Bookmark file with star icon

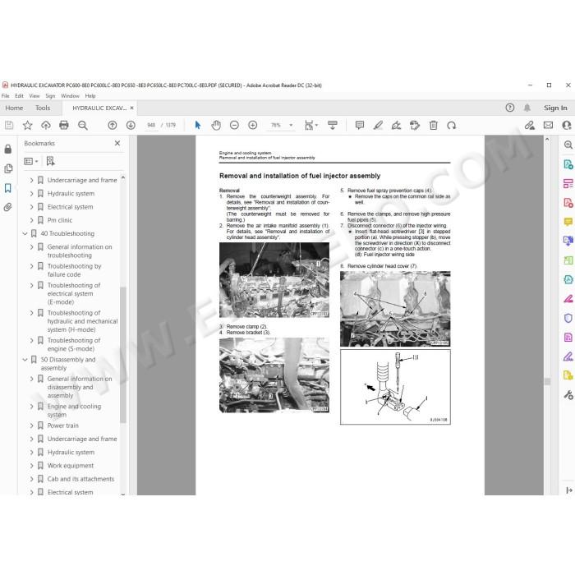pos(27,126)
